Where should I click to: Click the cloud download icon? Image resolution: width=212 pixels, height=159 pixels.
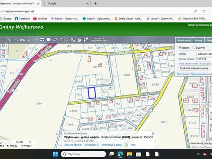coord(66,39)
